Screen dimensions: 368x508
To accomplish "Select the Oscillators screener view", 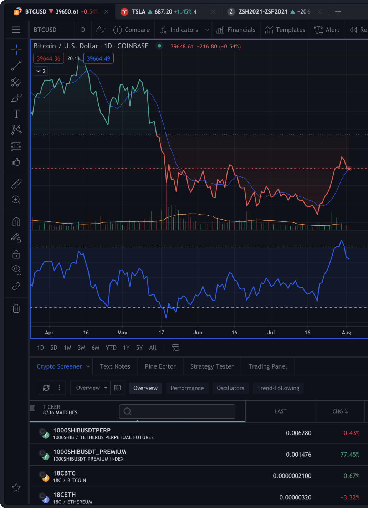I will 230,388.
